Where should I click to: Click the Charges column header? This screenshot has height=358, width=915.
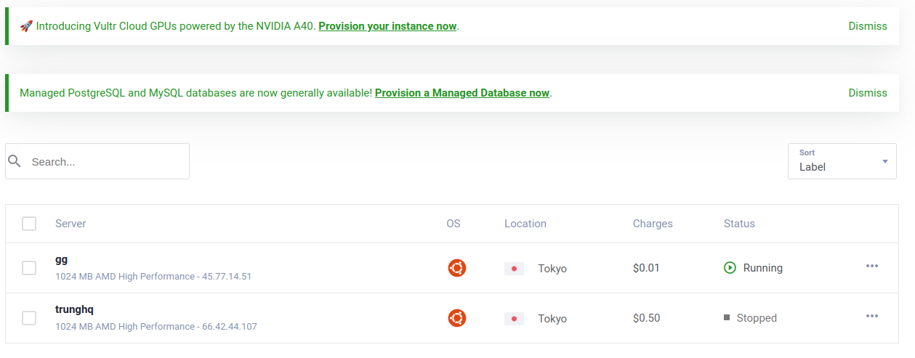(653, 224)
